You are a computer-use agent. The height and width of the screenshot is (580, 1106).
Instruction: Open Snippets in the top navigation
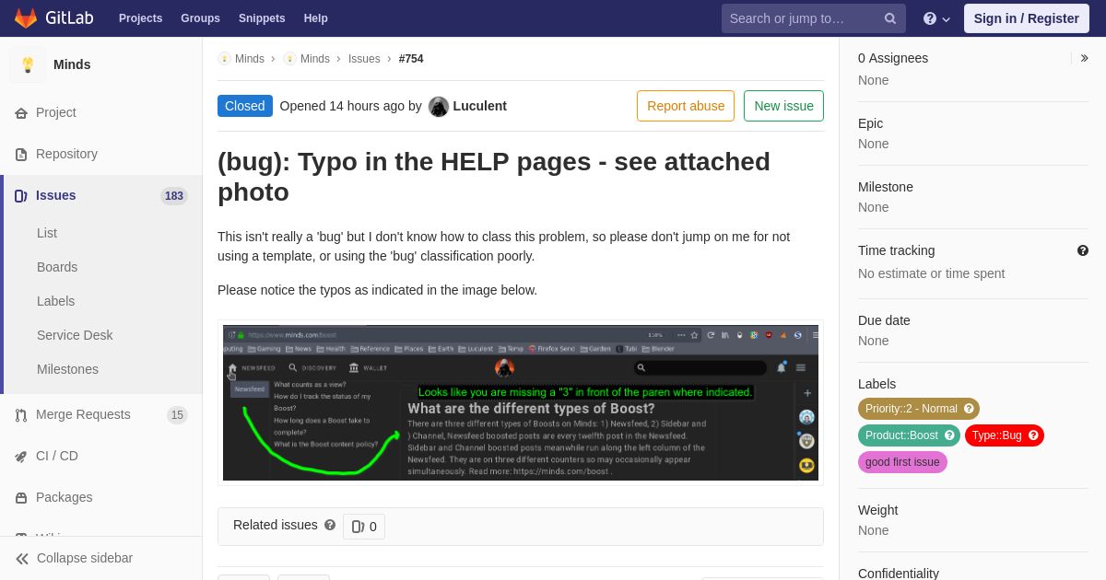262,18
